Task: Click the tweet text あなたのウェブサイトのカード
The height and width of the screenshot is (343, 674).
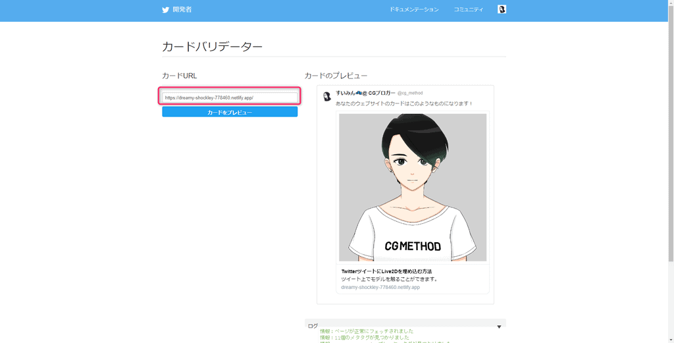Action: coord(404,103)
